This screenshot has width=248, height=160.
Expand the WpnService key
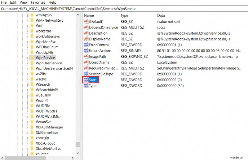click(x=27, y=58)
